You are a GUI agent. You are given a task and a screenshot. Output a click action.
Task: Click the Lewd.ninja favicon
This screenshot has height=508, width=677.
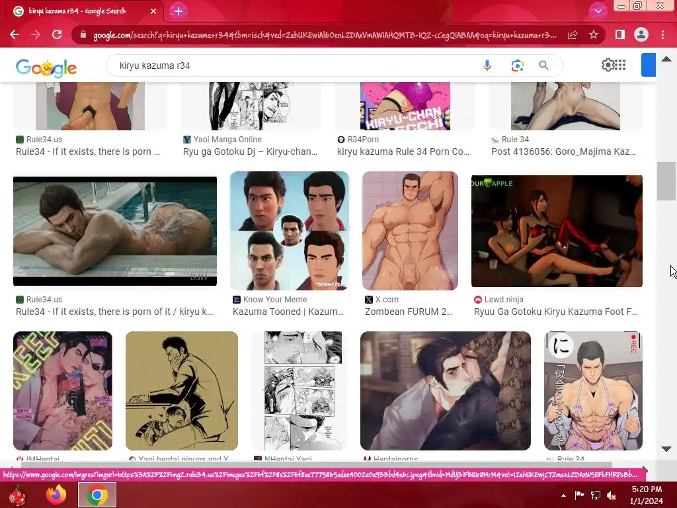pyautogui.click(x=478, y=300)
